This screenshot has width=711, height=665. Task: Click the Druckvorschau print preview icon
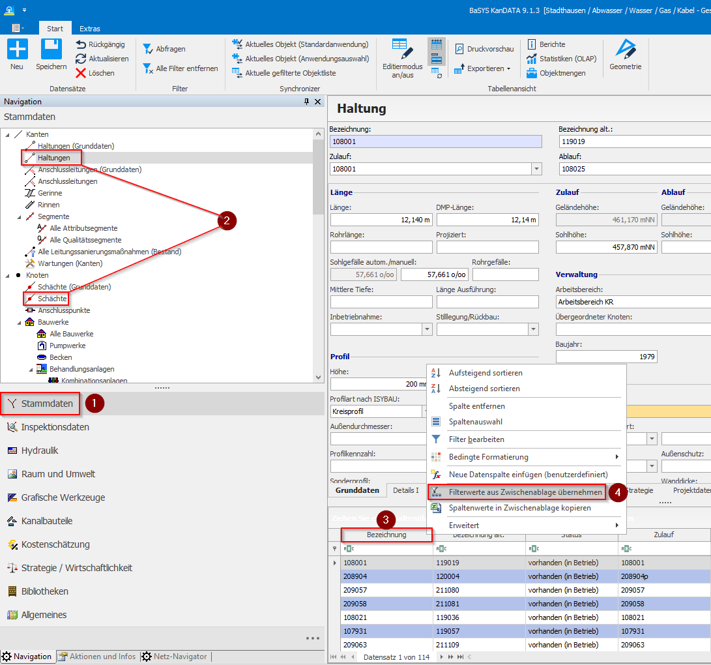pos(459,49)
